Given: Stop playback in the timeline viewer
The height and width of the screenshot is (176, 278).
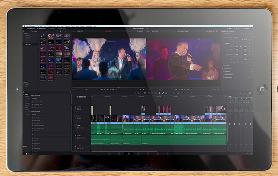Looking at the screenshot, I should point(182,90).
